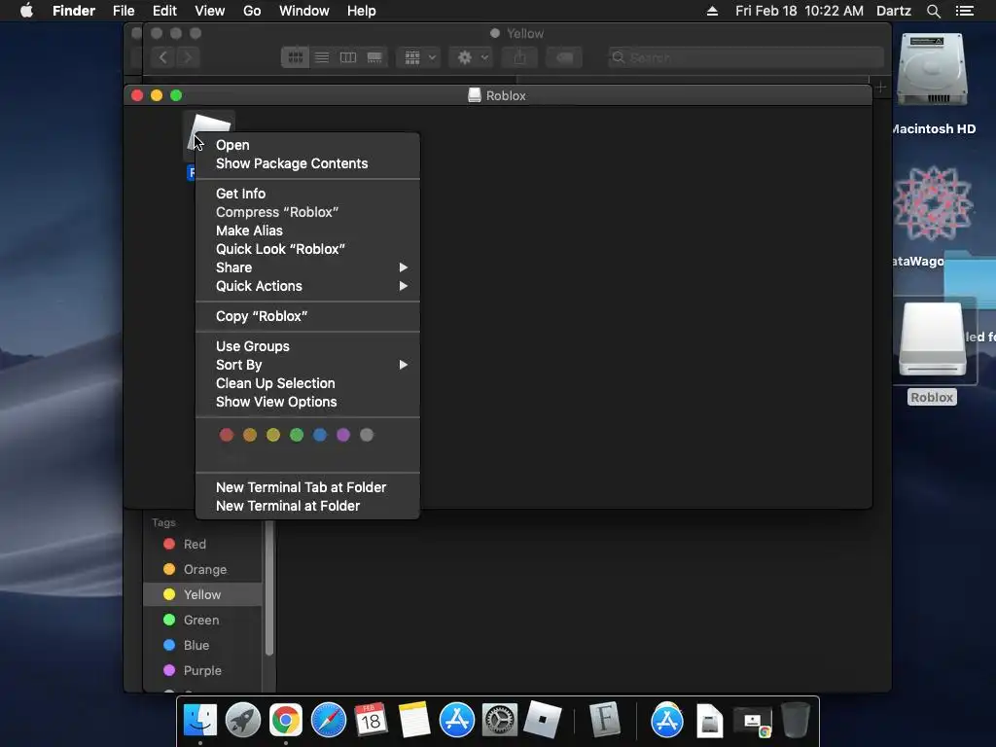
Task: Select Red tag in sidebar
Action: tap(202, 544)
